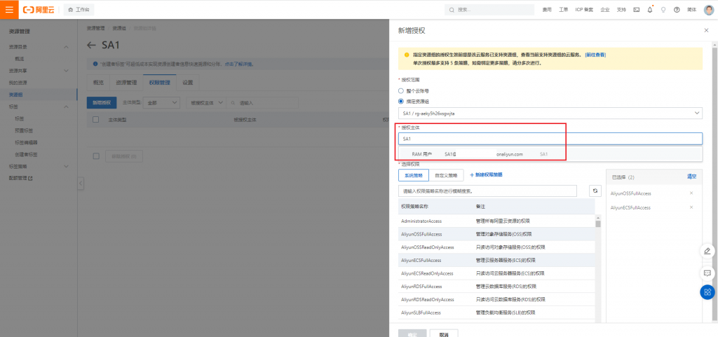
Task: Click the 阿里云 logo
Action: (39, 10)
